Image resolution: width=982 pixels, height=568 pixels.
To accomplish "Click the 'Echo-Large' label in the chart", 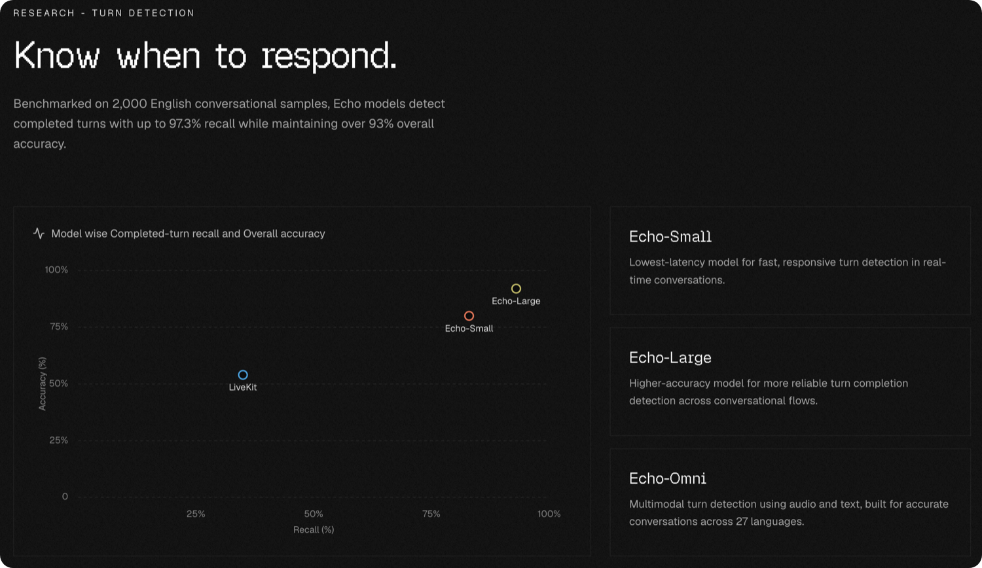I will [x=516, y=301].
